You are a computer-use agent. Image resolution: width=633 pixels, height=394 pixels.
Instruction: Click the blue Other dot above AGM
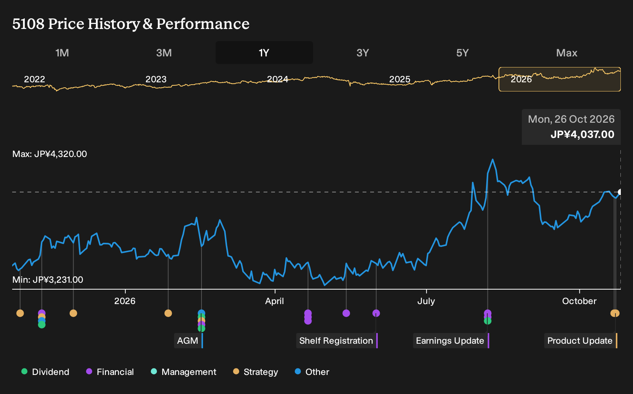click(201, 313)
